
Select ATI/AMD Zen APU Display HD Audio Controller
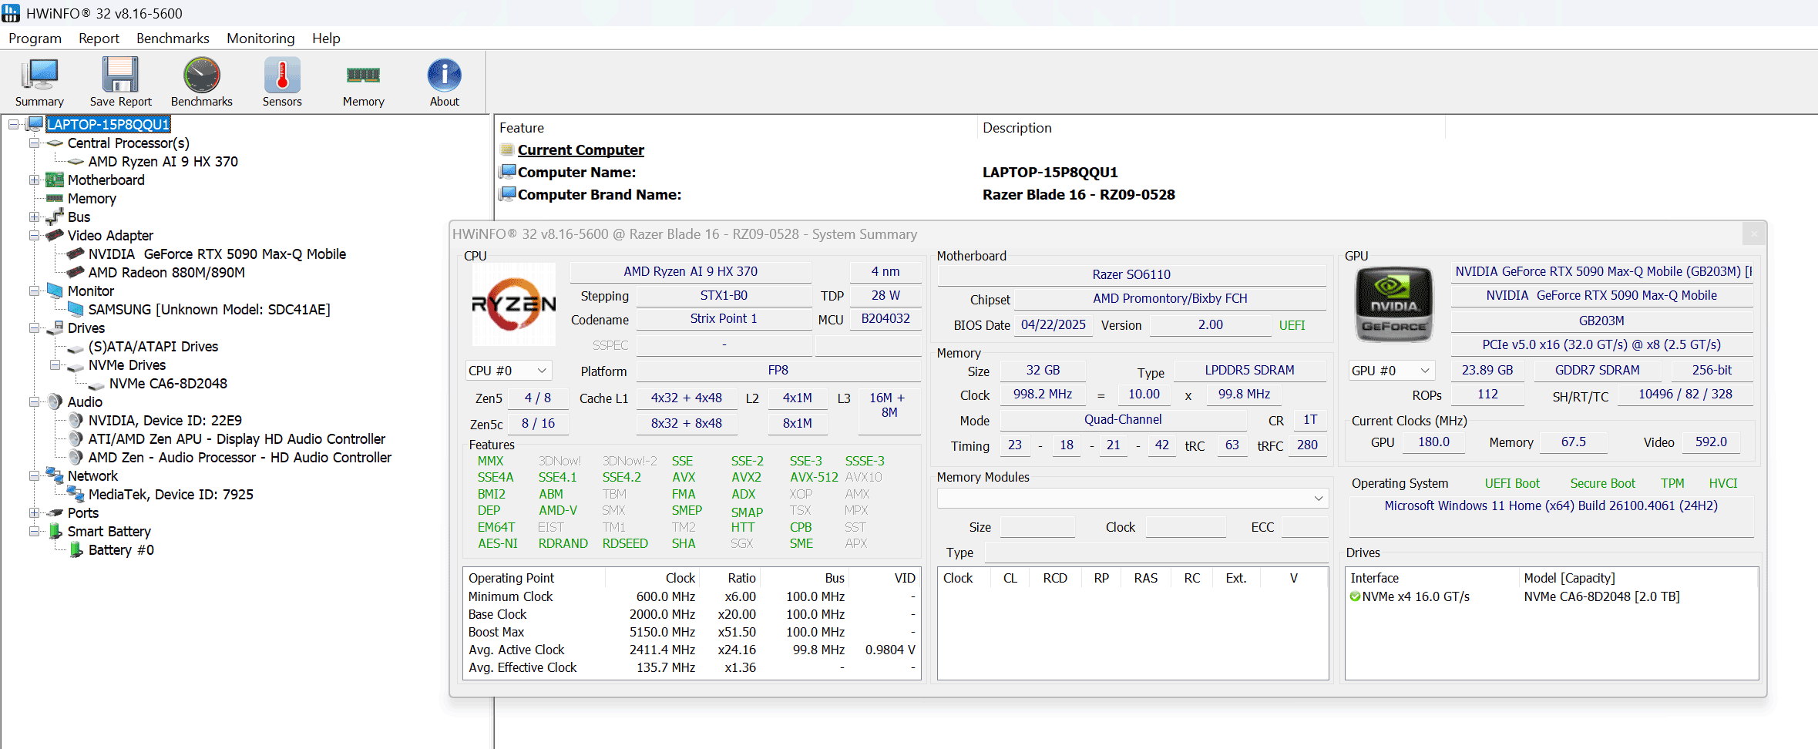pos(237,438)
